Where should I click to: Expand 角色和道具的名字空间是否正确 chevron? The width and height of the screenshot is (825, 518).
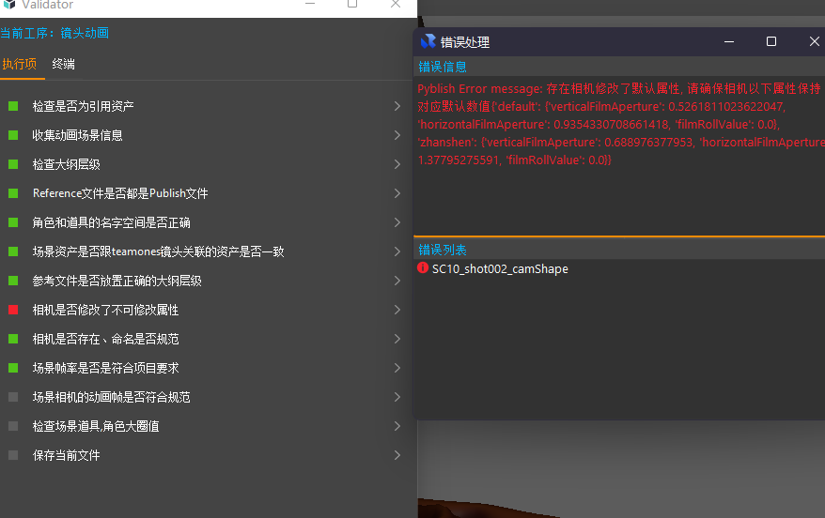tap(397, 222)
